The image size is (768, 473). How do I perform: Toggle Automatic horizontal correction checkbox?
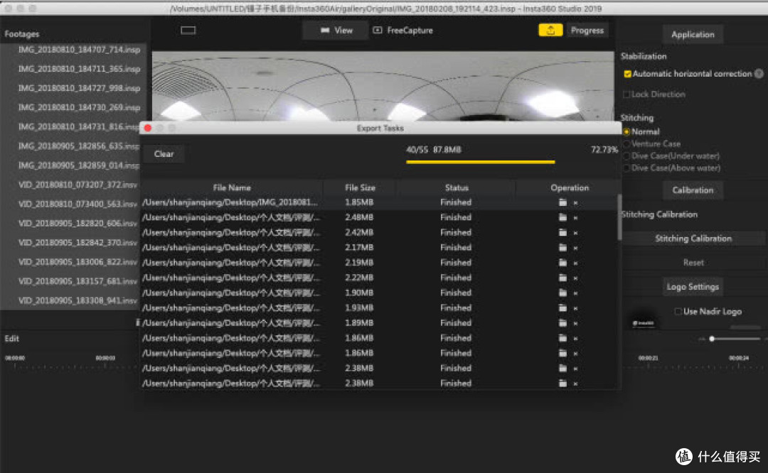point(627,74)
